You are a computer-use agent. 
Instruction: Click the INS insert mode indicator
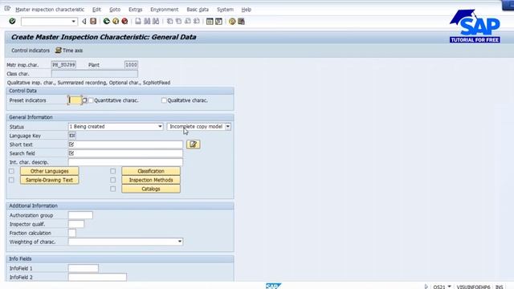click(x=500, y=287)
